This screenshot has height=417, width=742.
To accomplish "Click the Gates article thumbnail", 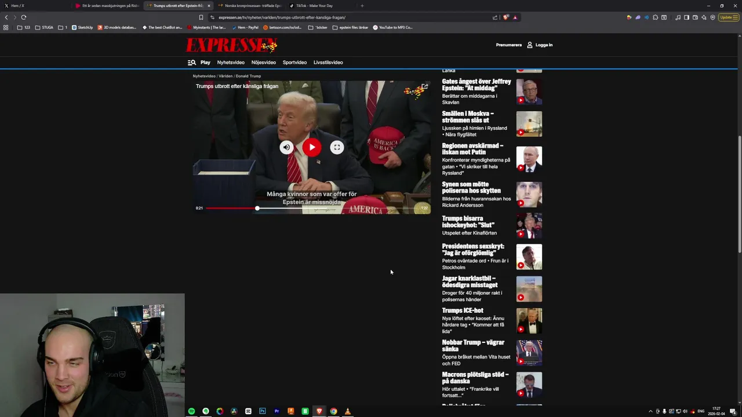I will pos(529,92).
